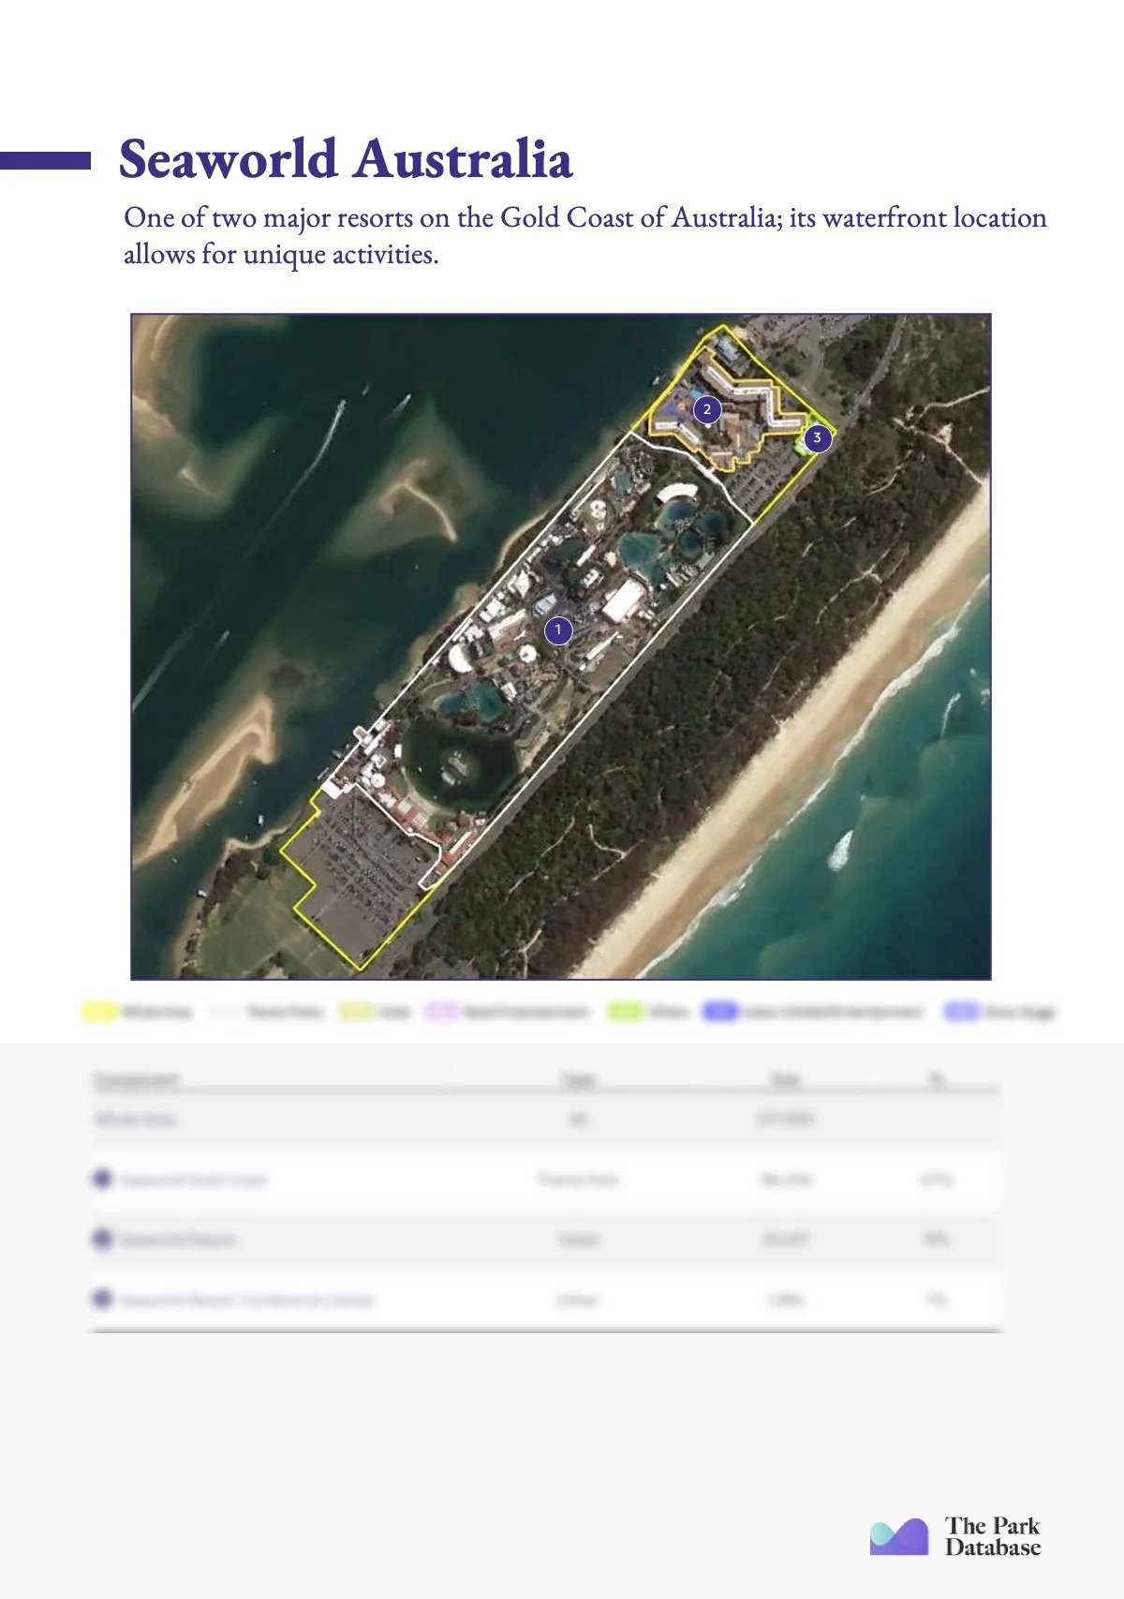The image size is (1124, 1599).
Task: Click map marker number 1
Action: [x=558, y=630]
